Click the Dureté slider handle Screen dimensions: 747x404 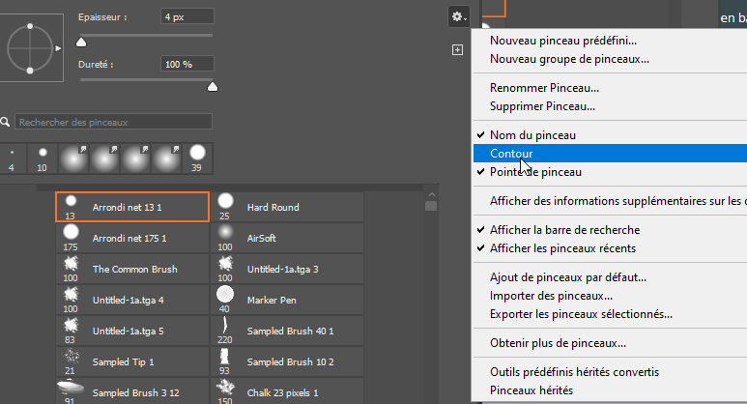(x=213, y=86)
